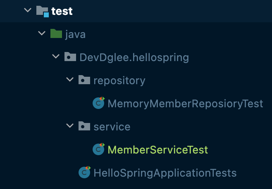
Task: Collapse the java folder chevron
Action: [42, 33]
